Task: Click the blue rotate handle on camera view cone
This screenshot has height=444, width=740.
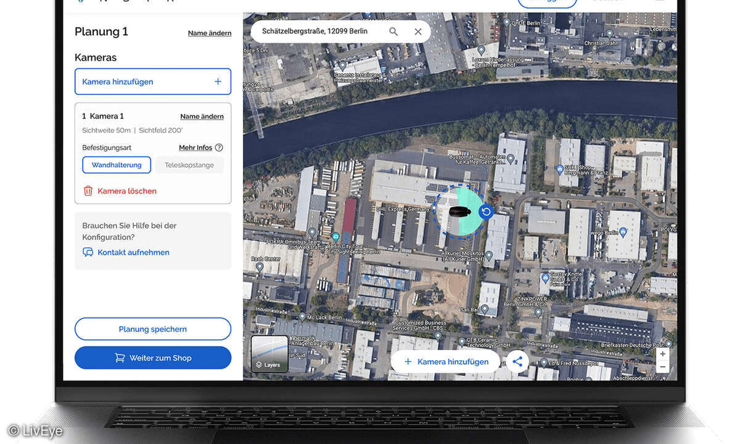Action: tap(486, 212)
